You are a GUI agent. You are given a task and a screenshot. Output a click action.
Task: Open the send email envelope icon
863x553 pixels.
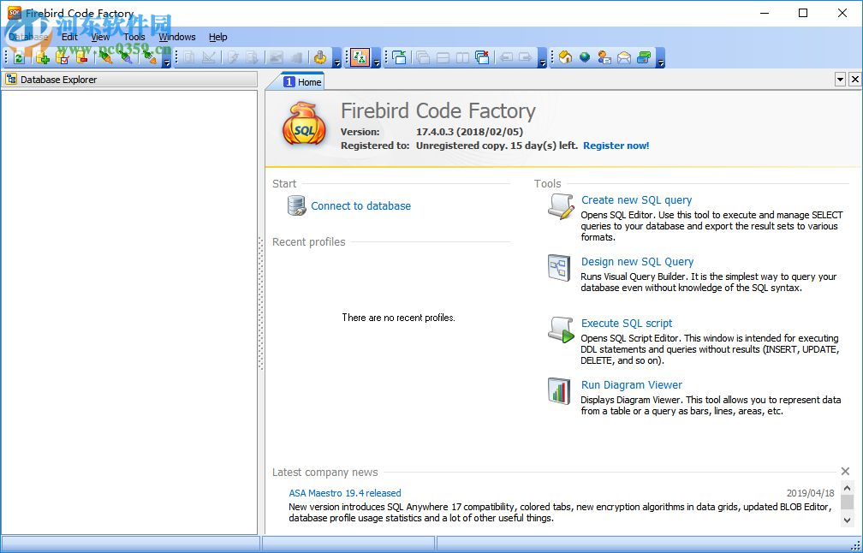click(622, 56)
